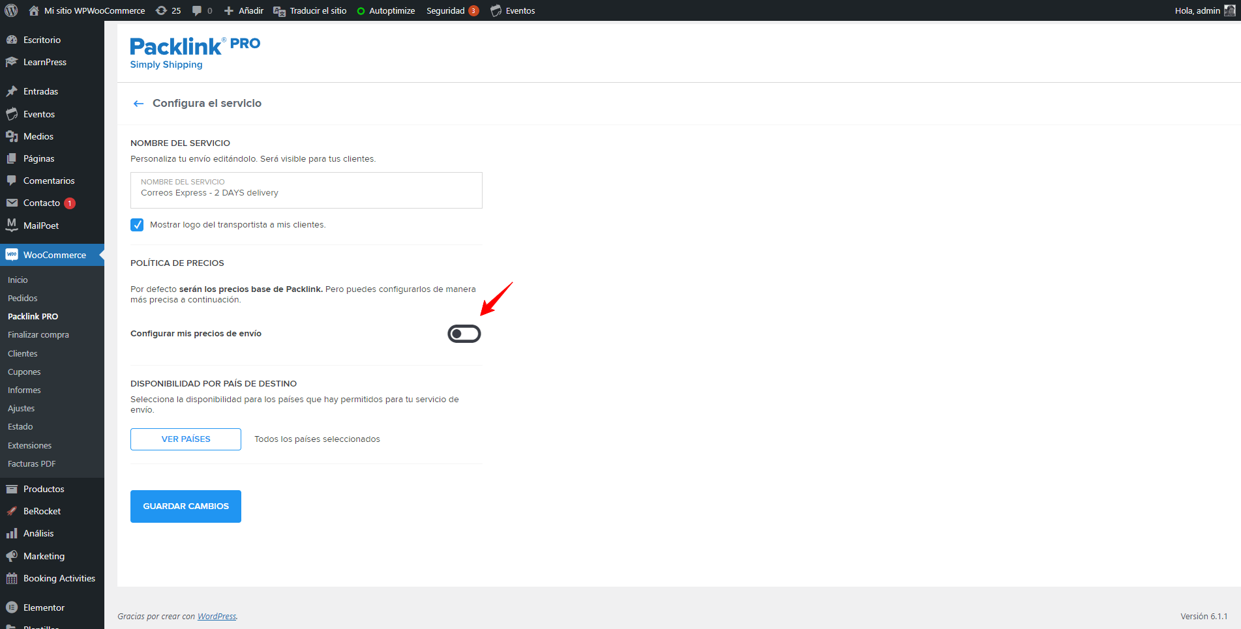Click the Productos archive icon
Screen dimensions: 1241x629
[12, 489]
